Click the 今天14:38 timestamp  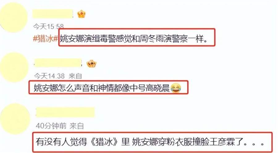pos(49,76)
